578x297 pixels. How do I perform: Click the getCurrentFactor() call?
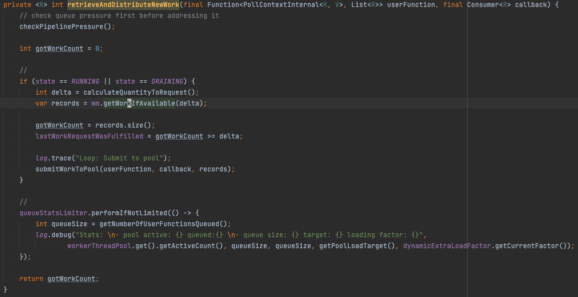point(531,246)
